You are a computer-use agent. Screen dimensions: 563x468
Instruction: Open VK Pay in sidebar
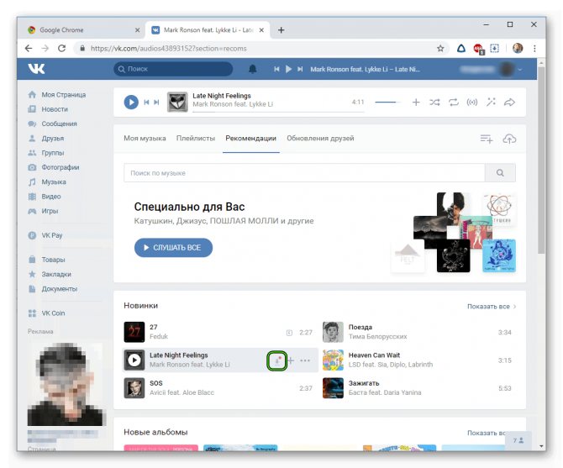coord(45,235)
